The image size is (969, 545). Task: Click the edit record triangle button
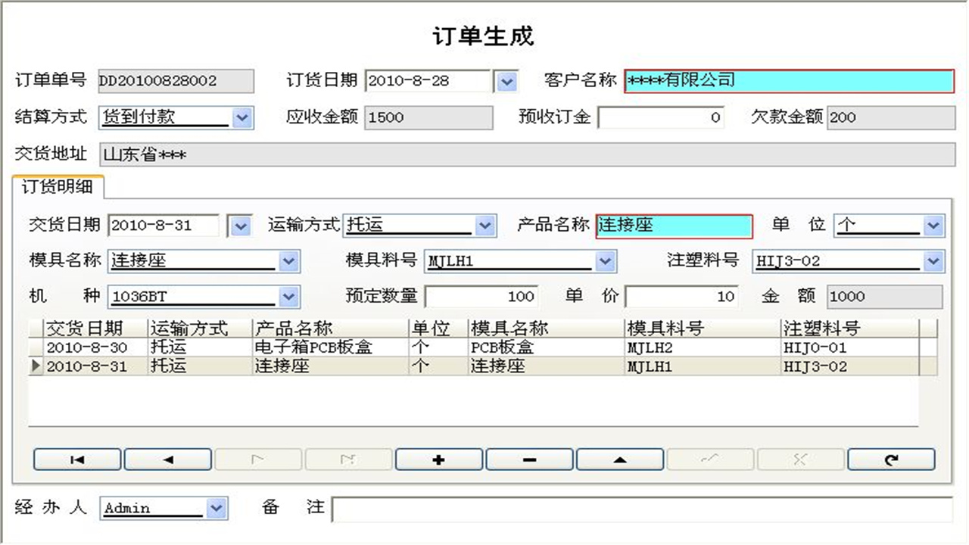click(620, 459)
